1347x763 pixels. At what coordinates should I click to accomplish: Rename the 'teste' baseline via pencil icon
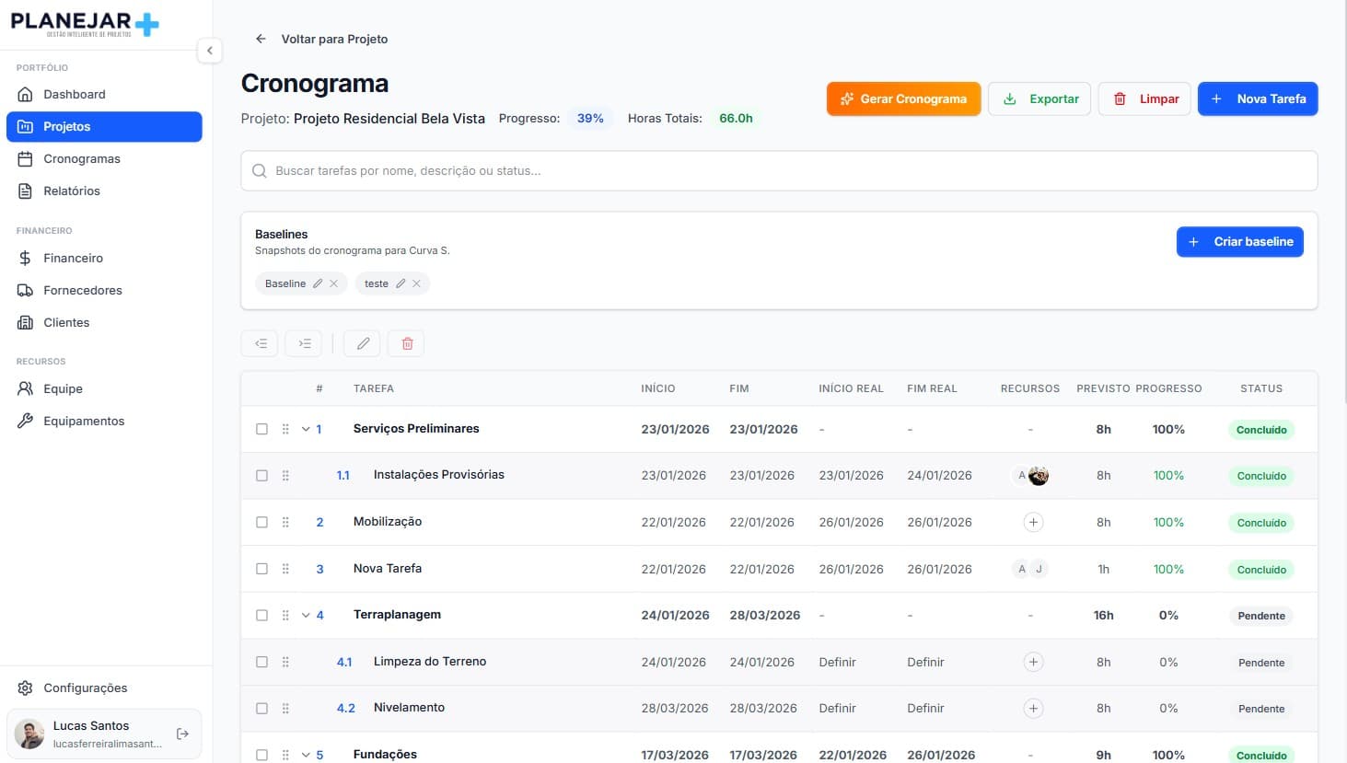point(401,283)
